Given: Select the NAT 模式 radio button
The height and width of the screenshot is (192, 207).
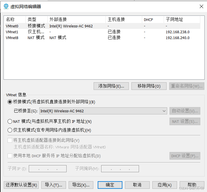Looking at the screenshot, I should pos(10,121).
